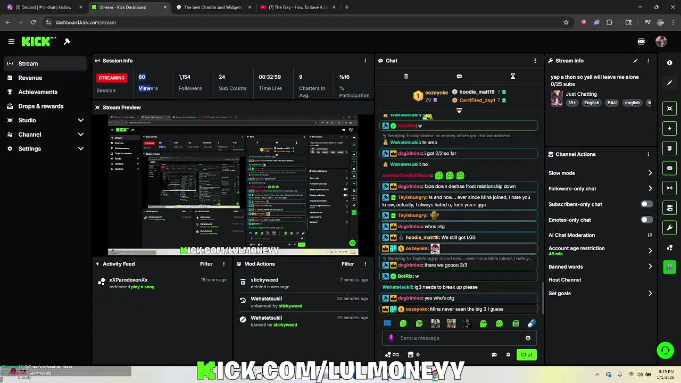Click the broadcast signal widget icon
The width and height of the screenshot is (681, 383).
[x=669, y=188]
